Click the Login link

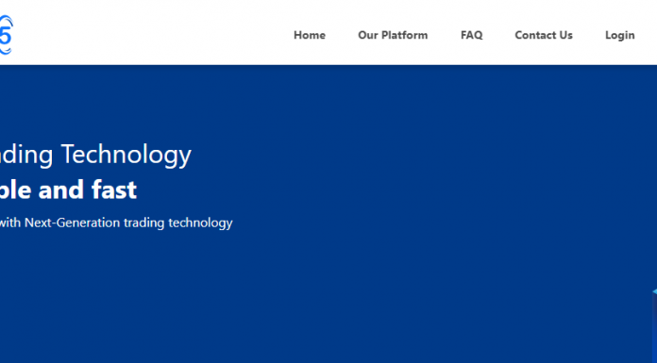click(619, 36)
